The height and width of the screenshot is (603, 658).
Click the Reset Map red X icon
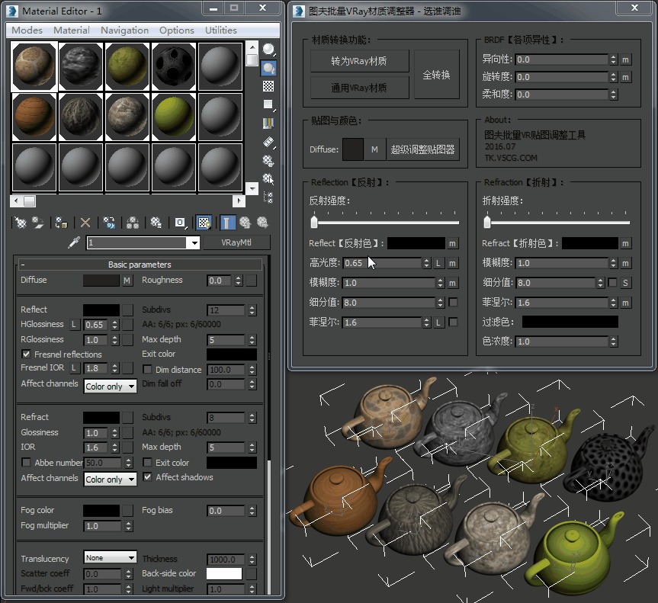(x=85, y=223)
